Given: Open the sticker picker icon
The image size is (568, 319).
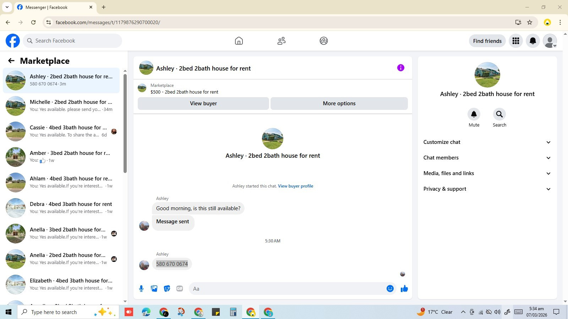Looking at the screenshot, I should 167,289.
